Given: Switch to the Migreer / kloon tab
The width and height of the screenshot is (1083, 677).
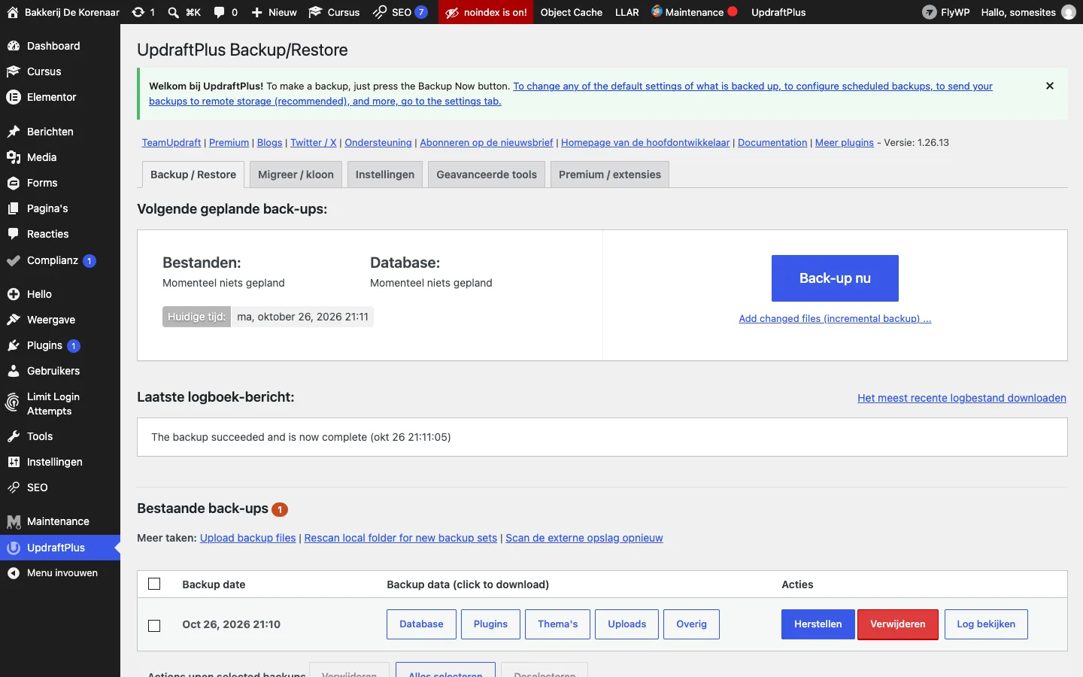Looking at the screenshot, I should tap(296, 175).
